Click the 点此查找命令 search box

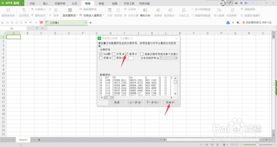(257, 22)
